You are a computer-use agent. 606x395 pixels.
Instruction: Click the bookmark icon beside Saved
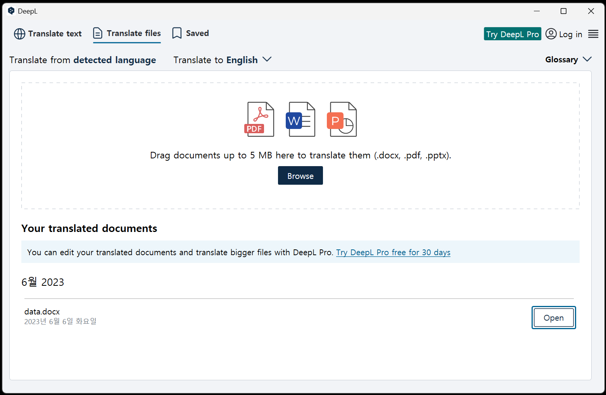[177, 33]
